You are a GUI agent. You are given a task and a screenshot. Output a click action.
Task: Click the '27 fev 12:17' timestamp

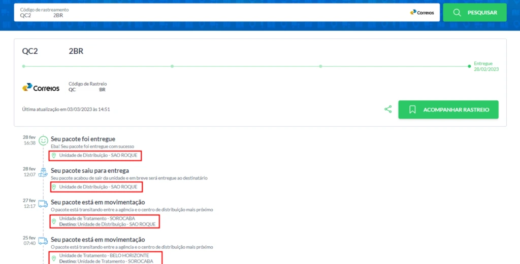(x=29, y=203)
